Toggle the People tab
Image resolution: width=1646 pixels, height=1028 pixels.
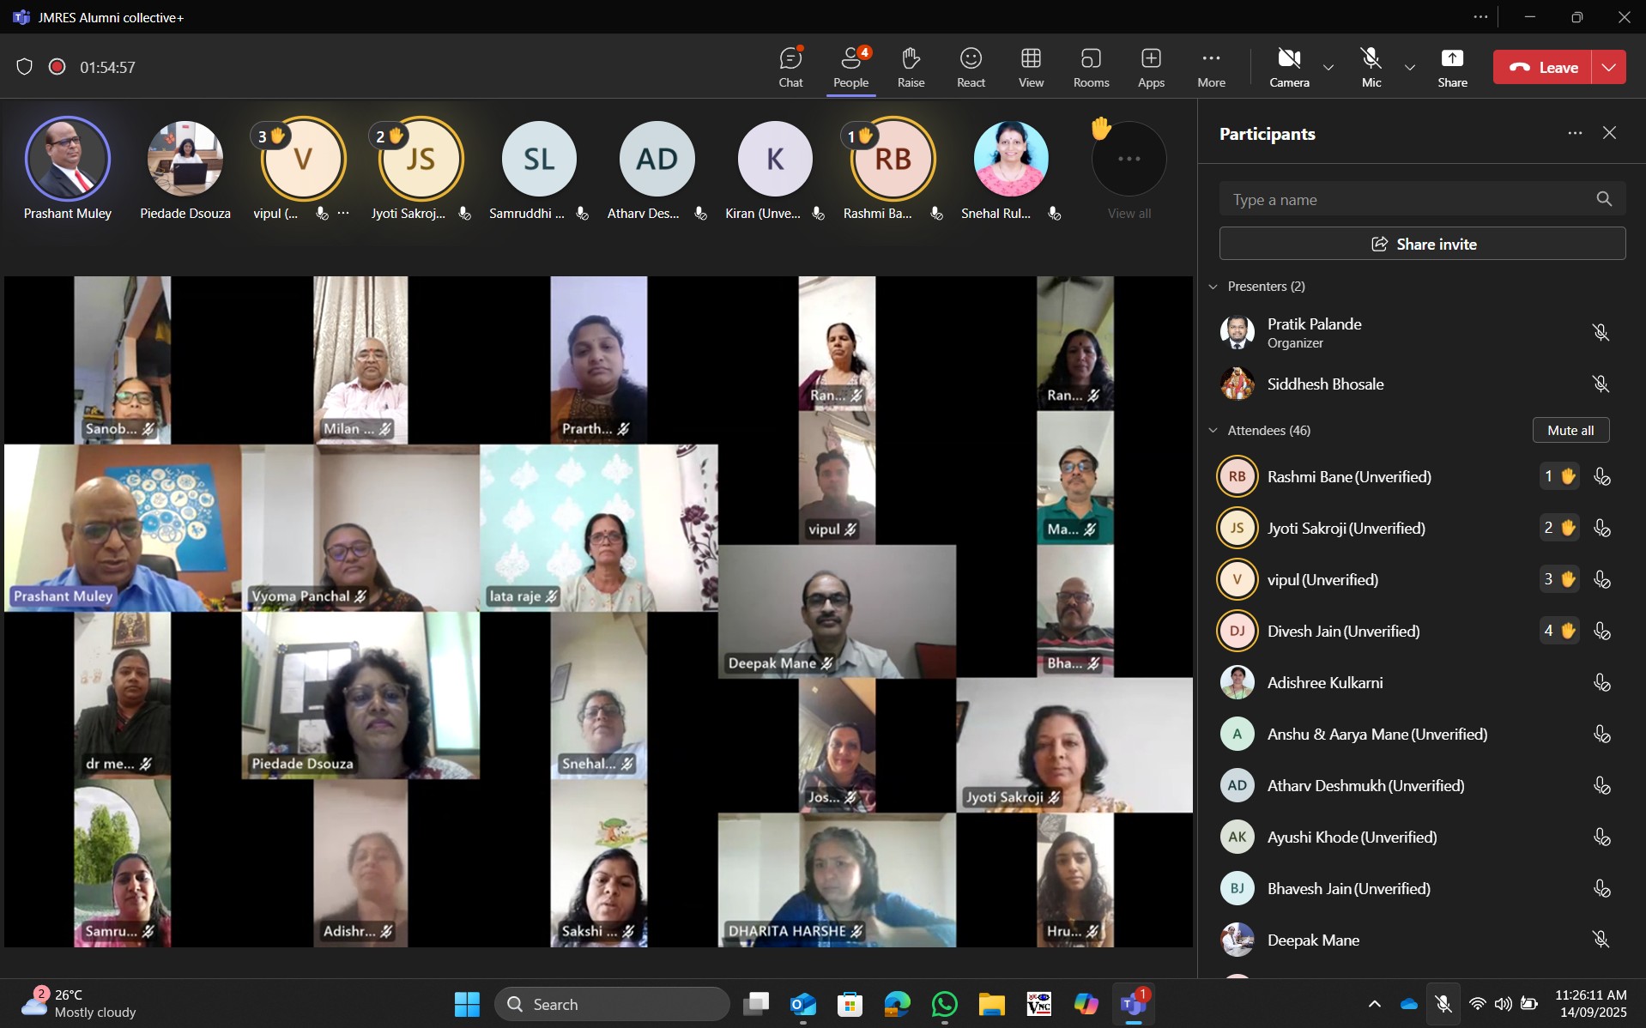click(x=850, y=67)
